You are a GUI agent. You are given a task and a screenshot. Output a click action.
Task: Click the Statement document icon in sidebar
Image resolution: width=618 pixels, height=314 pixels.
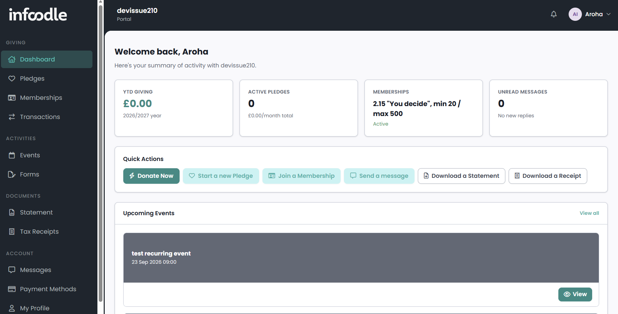pyautogui.click(x=12, y=213)
